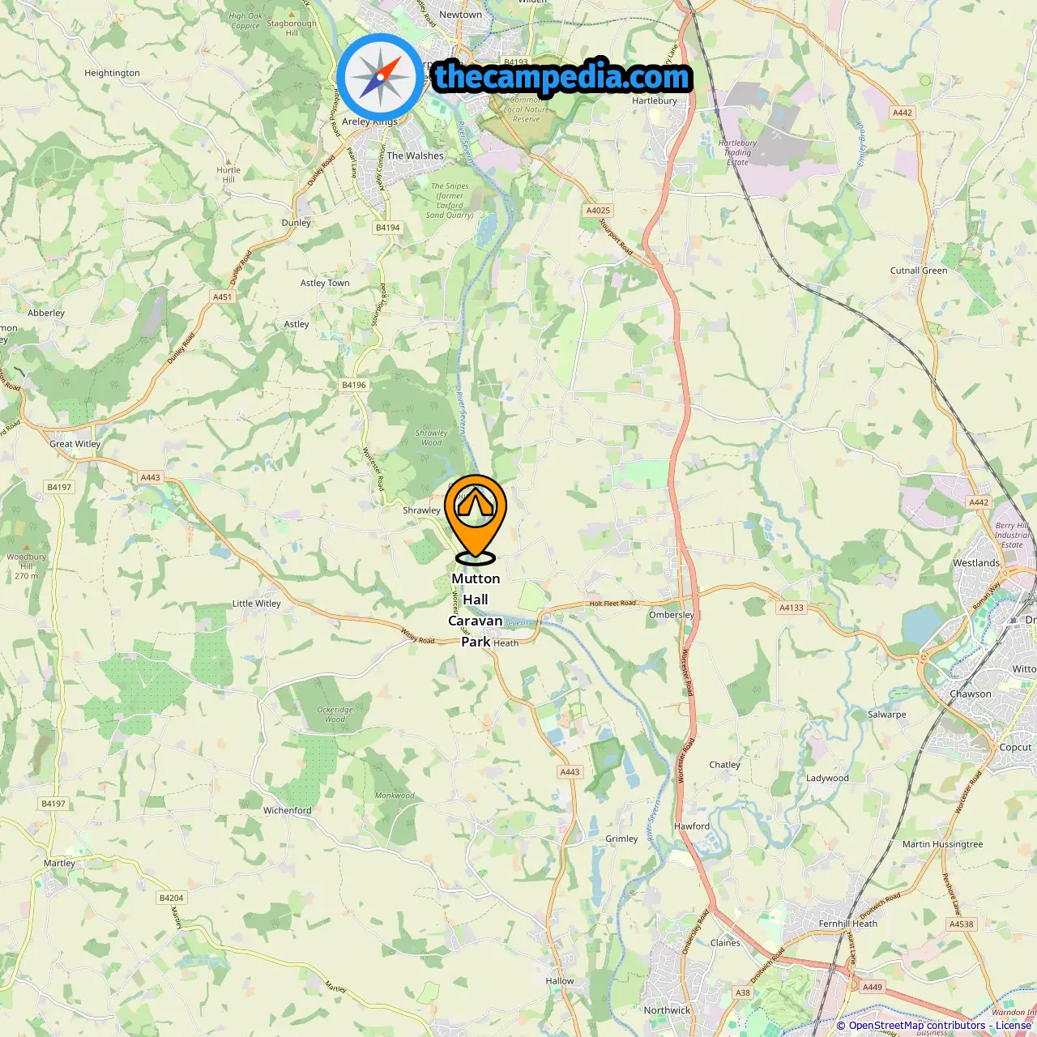The width and height of the screenshot is (1037, 1037).
Task: Click the B4204 road shield
Action: point(172,898)
